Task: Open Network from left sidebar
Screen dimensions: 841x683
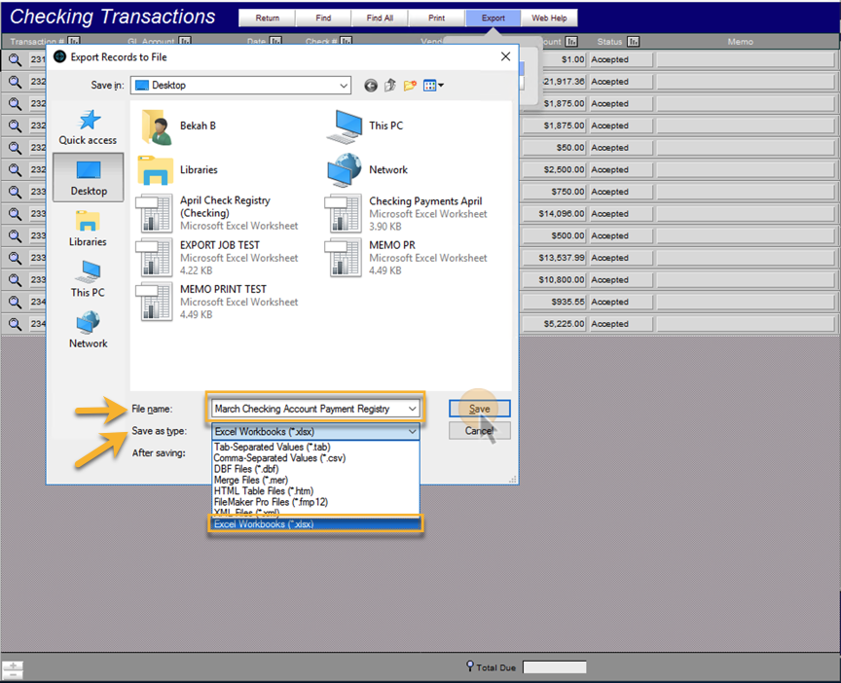Action: [88, 330]
